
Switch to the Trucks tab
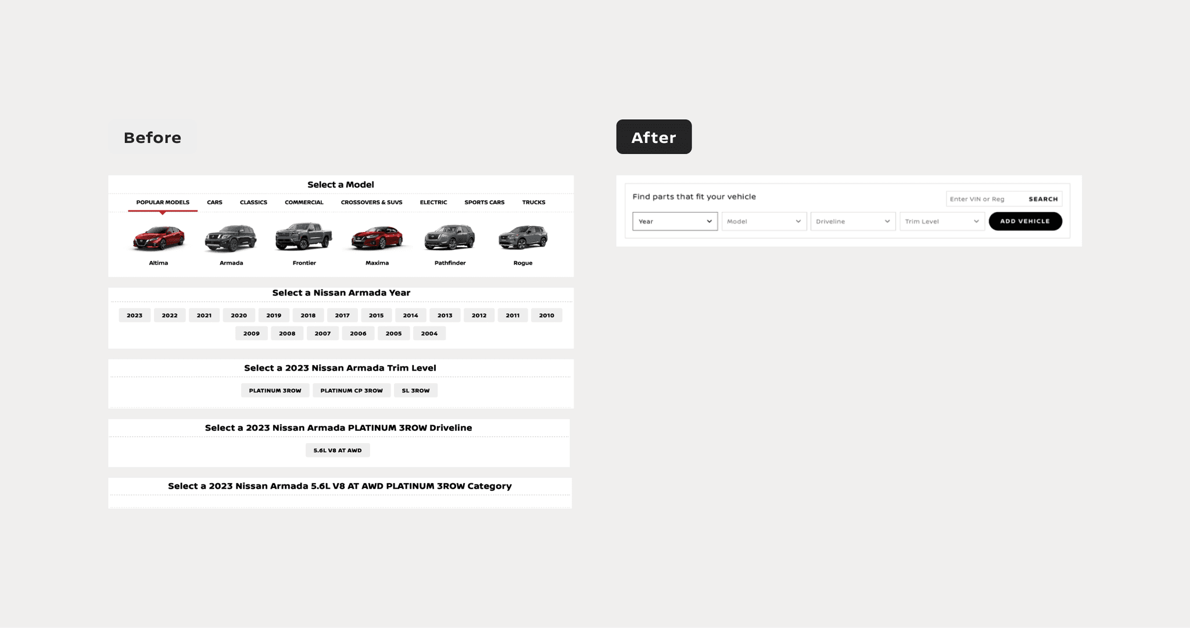[533, 202]
